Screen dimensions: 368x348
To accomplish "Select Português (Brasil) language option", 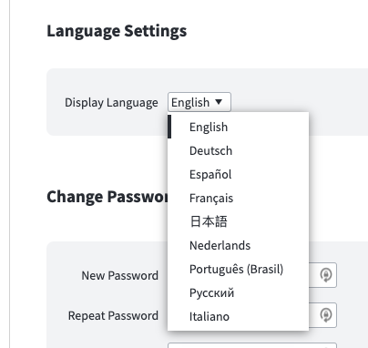I will pyautogui.click(x=238, y=269).
